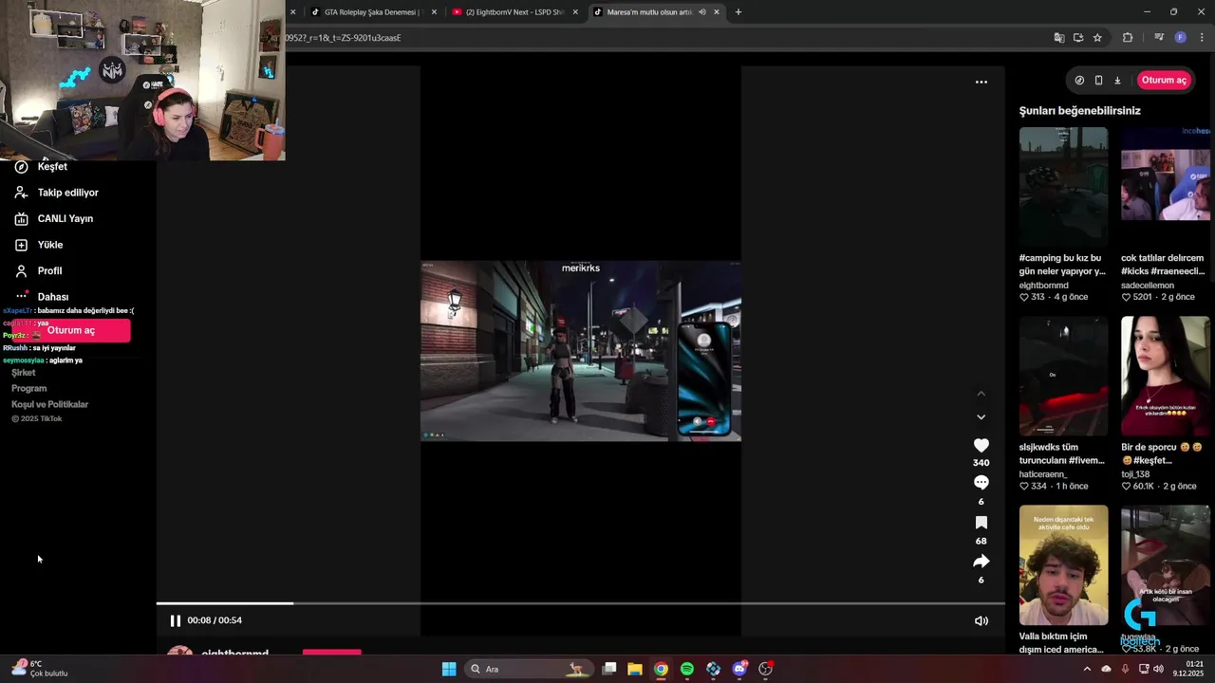Click the Profil person icon
Image resolution: width=1215 pixels, height=683 pixels.
click(21, 270)
